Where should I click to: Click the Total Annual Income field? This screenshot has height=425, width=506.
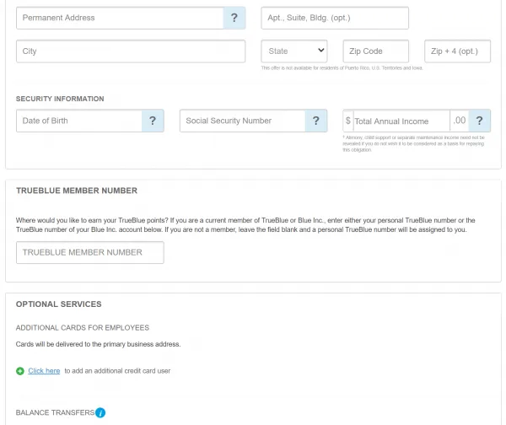[401, 121]
